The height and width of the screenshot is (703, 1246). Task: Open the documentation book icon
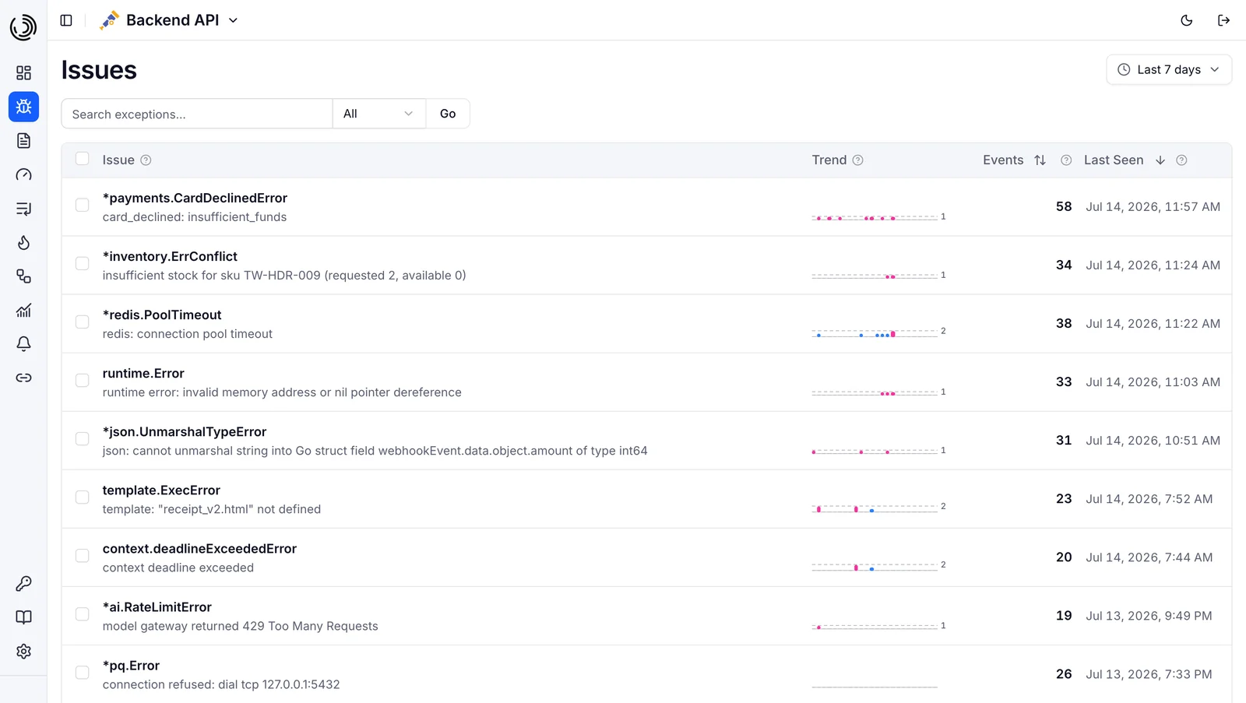pyautogui.click(x=23, y=617)
